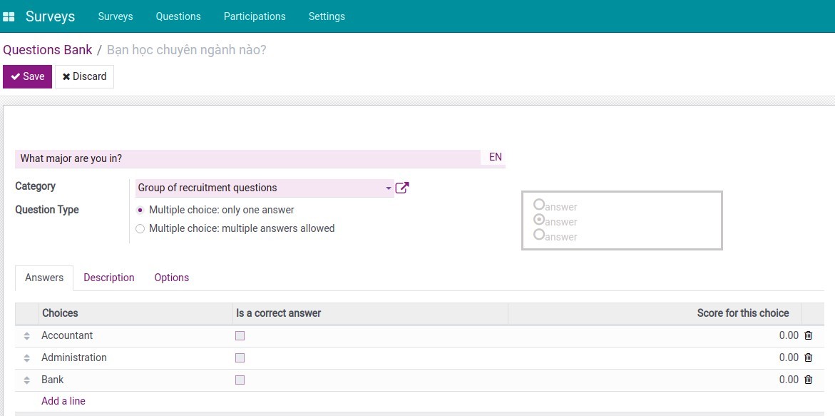This screenshot has width=835, height=416.
Task: Open the Settings menu
Action: pos(327,16)
